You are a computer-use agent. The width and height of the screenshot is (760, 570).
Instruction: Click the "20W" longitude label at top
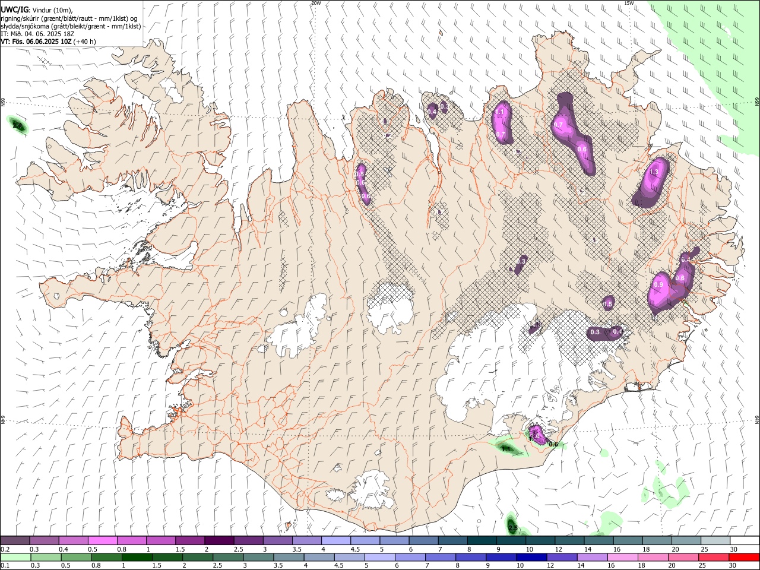coord(315,3)
